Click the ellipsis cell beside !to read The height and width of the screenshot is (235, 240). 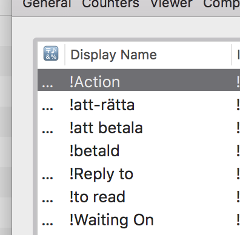[47, 201]
